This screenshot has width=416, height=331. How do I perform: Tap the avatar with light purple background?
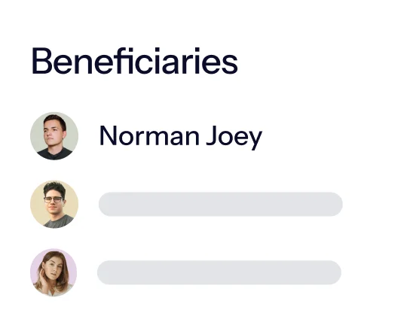[x=54, y=272]
